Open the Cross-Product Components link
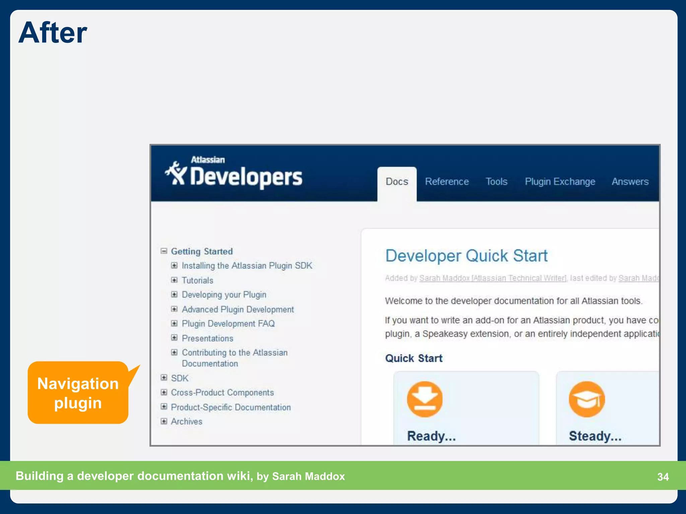The height and width of the screenshot is (514, 686). 222,393
